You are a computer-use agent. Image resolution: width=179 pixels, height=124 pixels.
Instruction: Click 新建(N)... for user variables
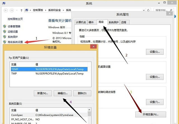[43, 93]
